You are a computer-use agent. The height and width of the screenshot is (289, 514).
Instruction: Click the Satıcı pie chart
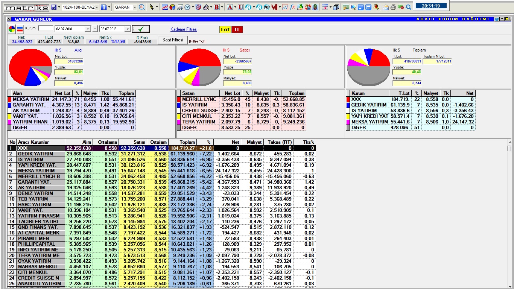pyautogui.click(x=199, y=68)
